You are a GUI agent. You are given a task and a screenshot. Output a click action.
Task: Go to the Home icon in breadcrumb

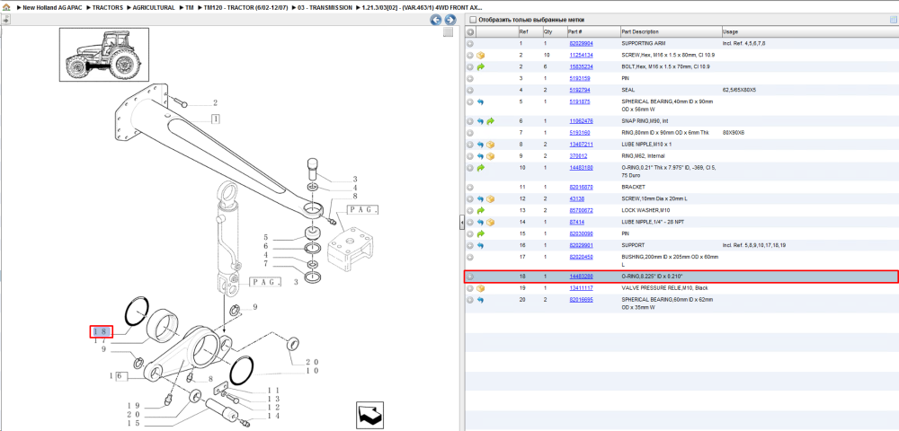pos(6,7)
